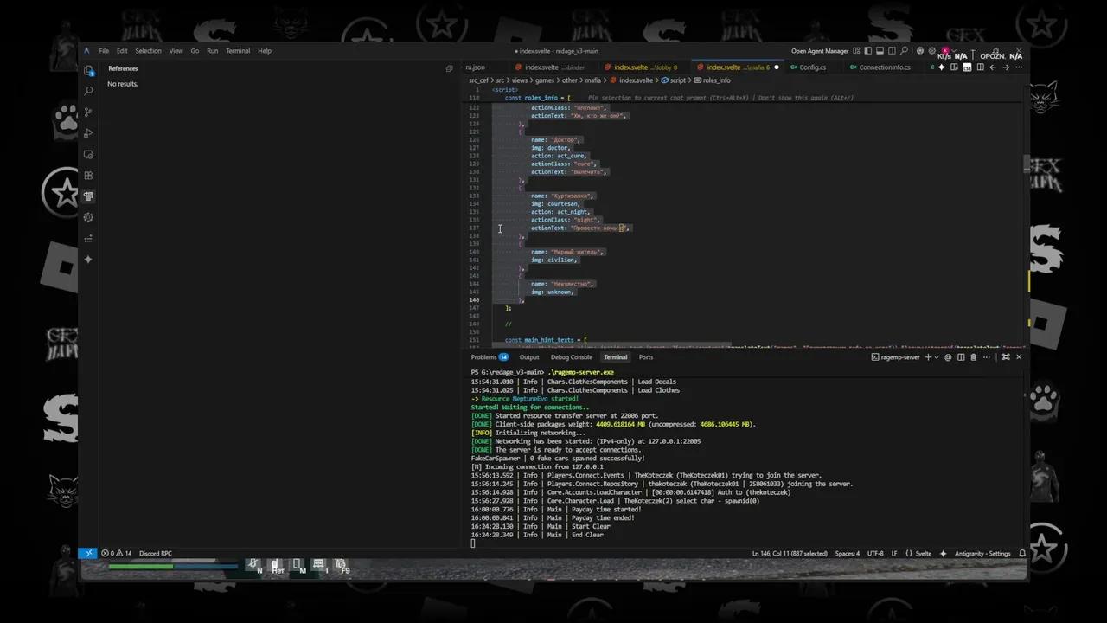The image size is (1107, 623).
Task: Open the Extensions view
Action: pos(88,176)
